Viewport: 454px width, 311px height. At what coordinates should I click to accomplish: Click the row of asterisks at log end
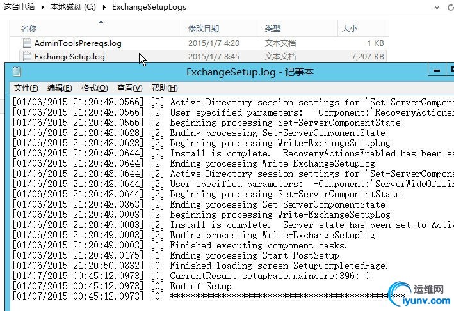tap(288, 296)
